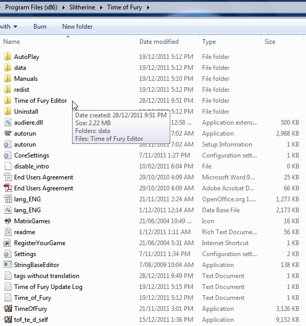
Task: Select the MatrixGames file name
Action: (32, 221)
